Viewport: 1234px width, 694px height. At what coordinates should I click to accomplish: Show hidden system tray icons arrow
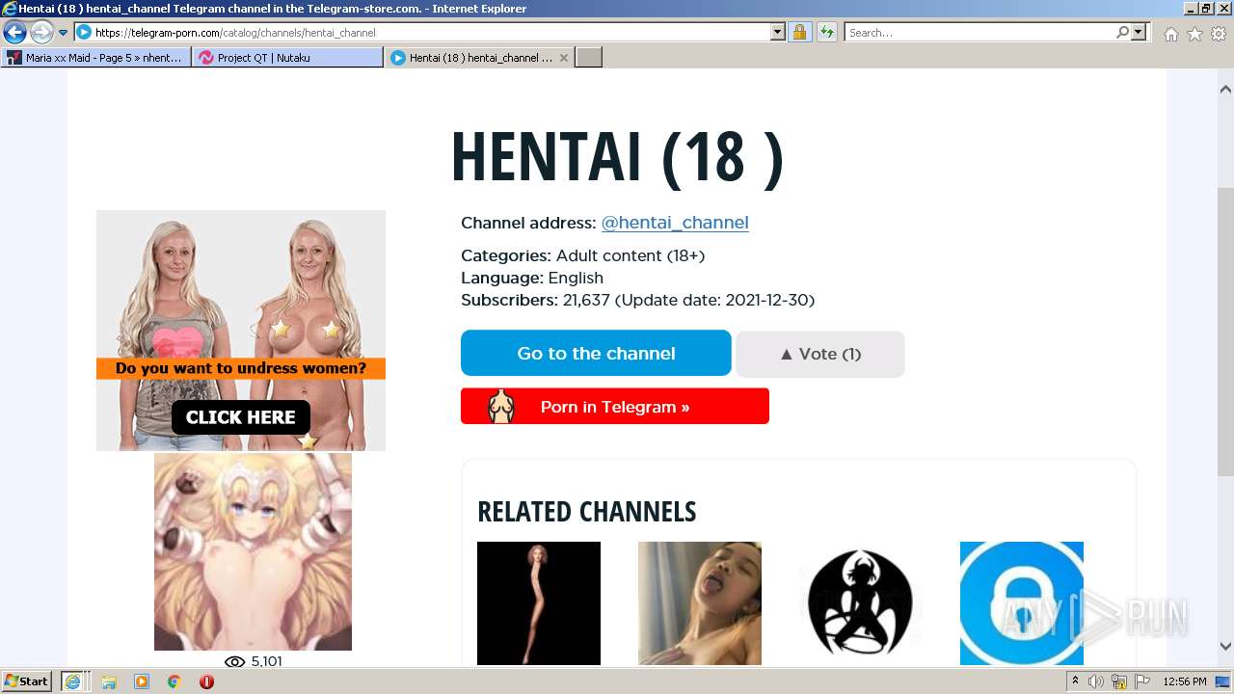1075,681
